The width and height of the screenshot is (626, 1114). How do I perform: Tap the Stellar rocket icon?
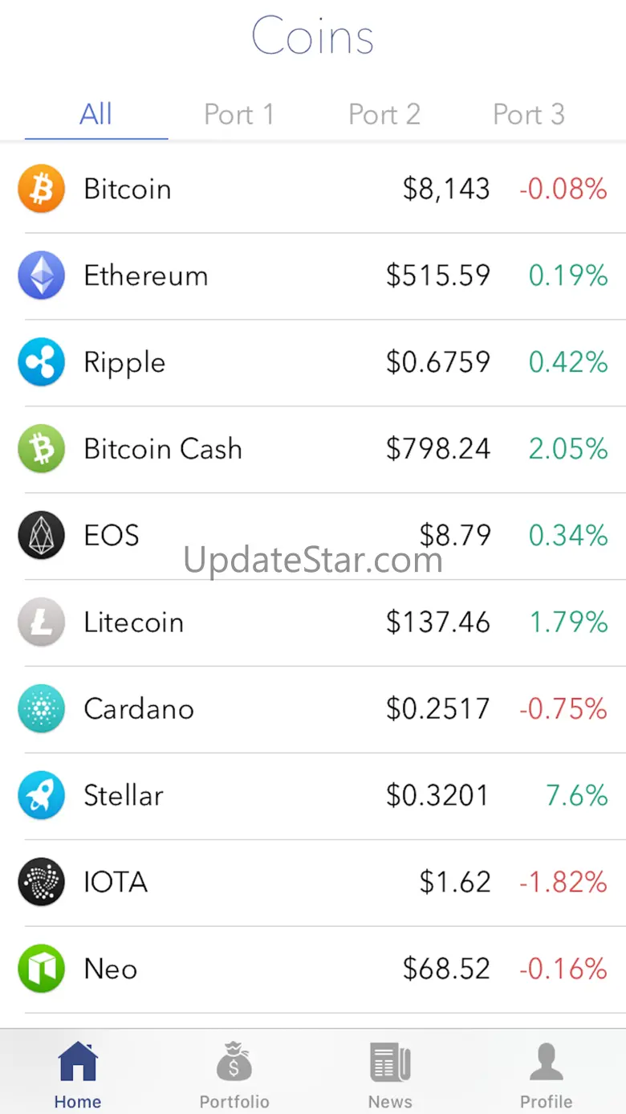point(41,795)
